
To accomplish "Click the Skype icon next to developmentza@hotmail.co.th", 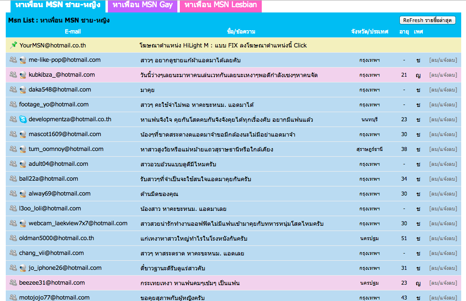I will coord(23,119).
